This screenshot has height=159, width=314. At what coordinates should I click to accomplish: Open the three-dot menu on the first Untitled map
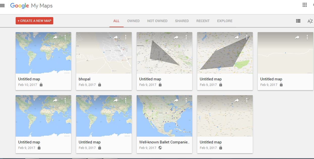[x=65, y=37]
